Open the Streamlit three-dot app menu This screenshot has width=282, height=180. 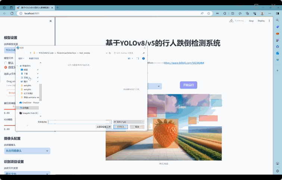269,20
